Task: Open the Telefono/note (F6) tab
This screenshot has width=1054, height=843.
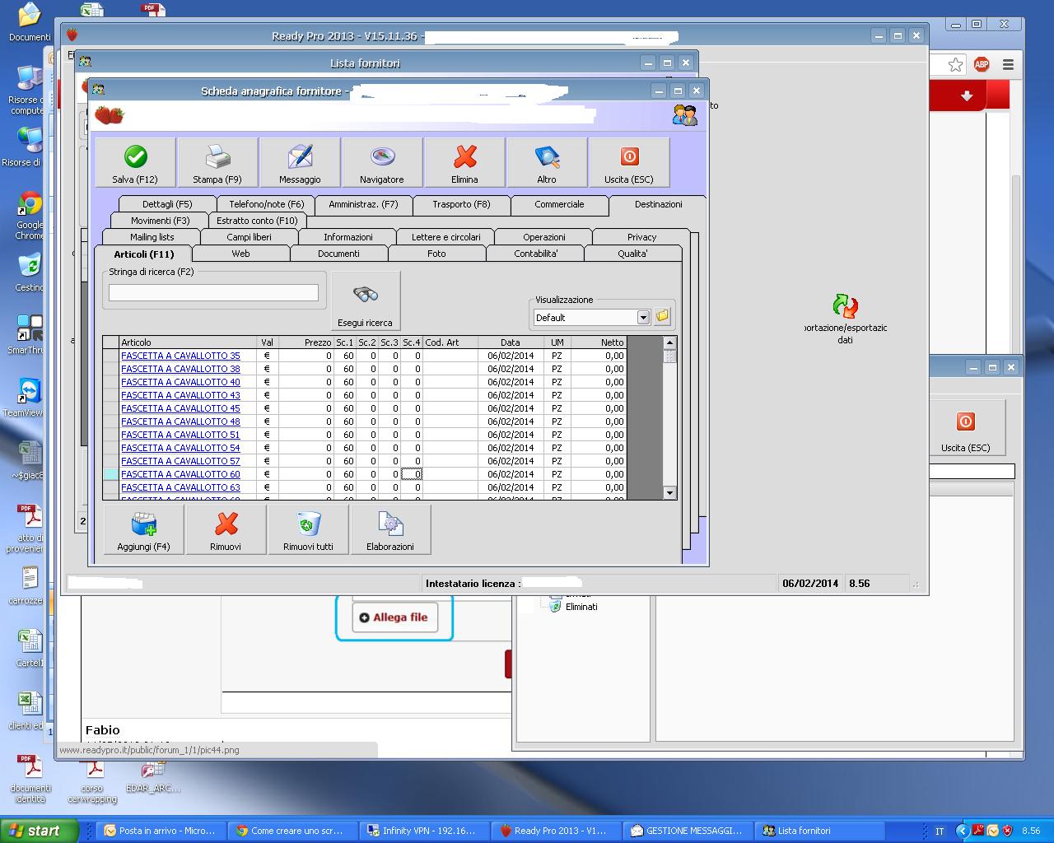Action: (267, 204)
